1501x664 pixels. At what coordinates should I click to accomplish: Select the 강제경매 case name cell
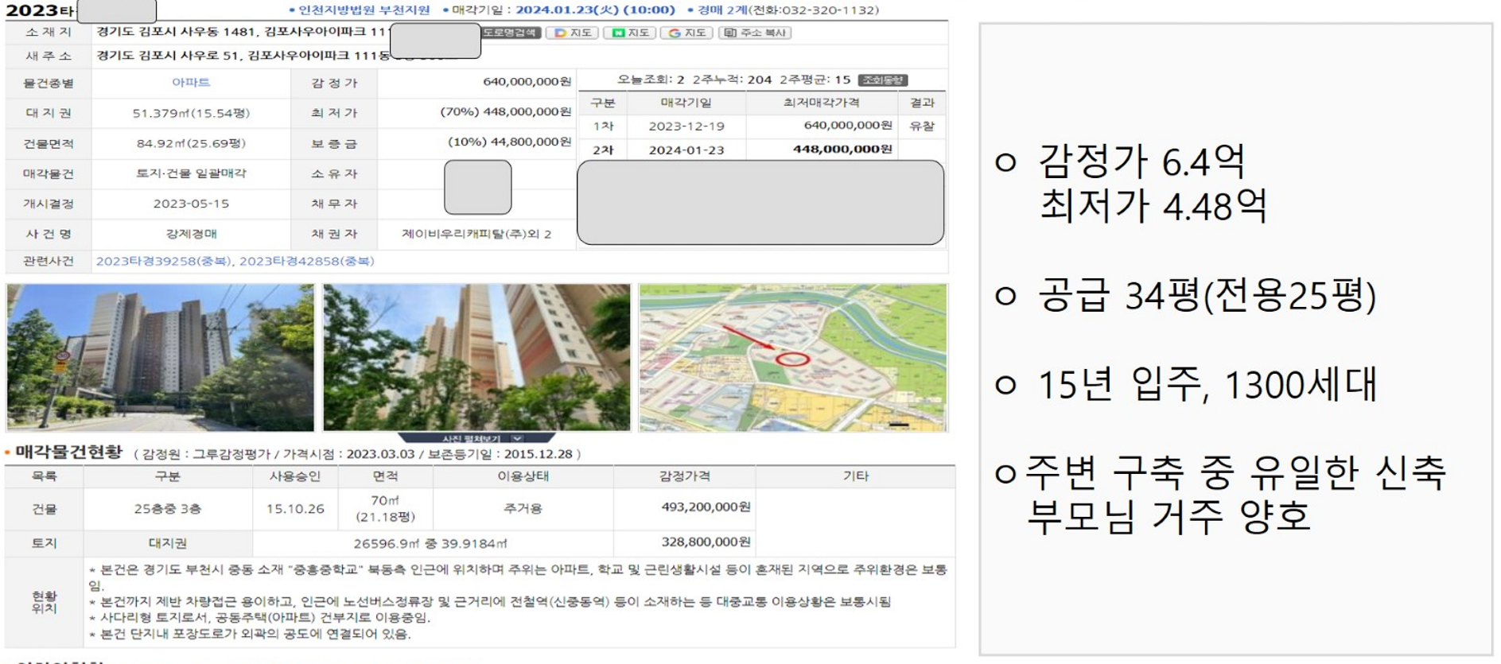[x=191, y=234]
